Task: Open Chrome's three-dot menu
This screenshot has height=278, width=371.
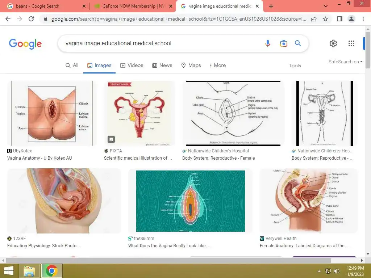Action: (x=363, y=19)
